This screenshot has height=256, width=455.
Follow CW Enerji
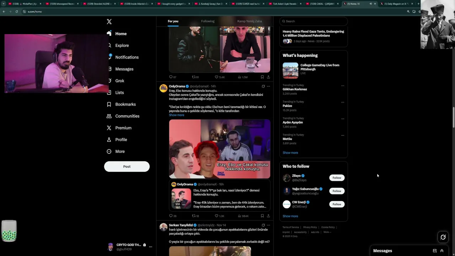[337, 204]
